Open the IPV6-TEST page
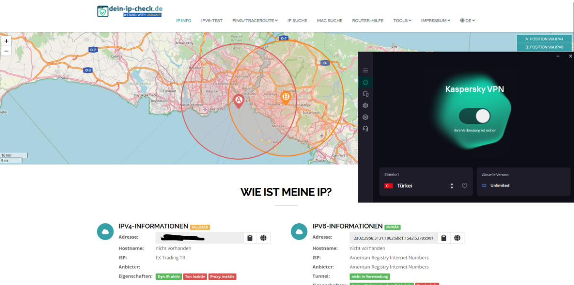This screenshot has height=285, width=574. 212,21
